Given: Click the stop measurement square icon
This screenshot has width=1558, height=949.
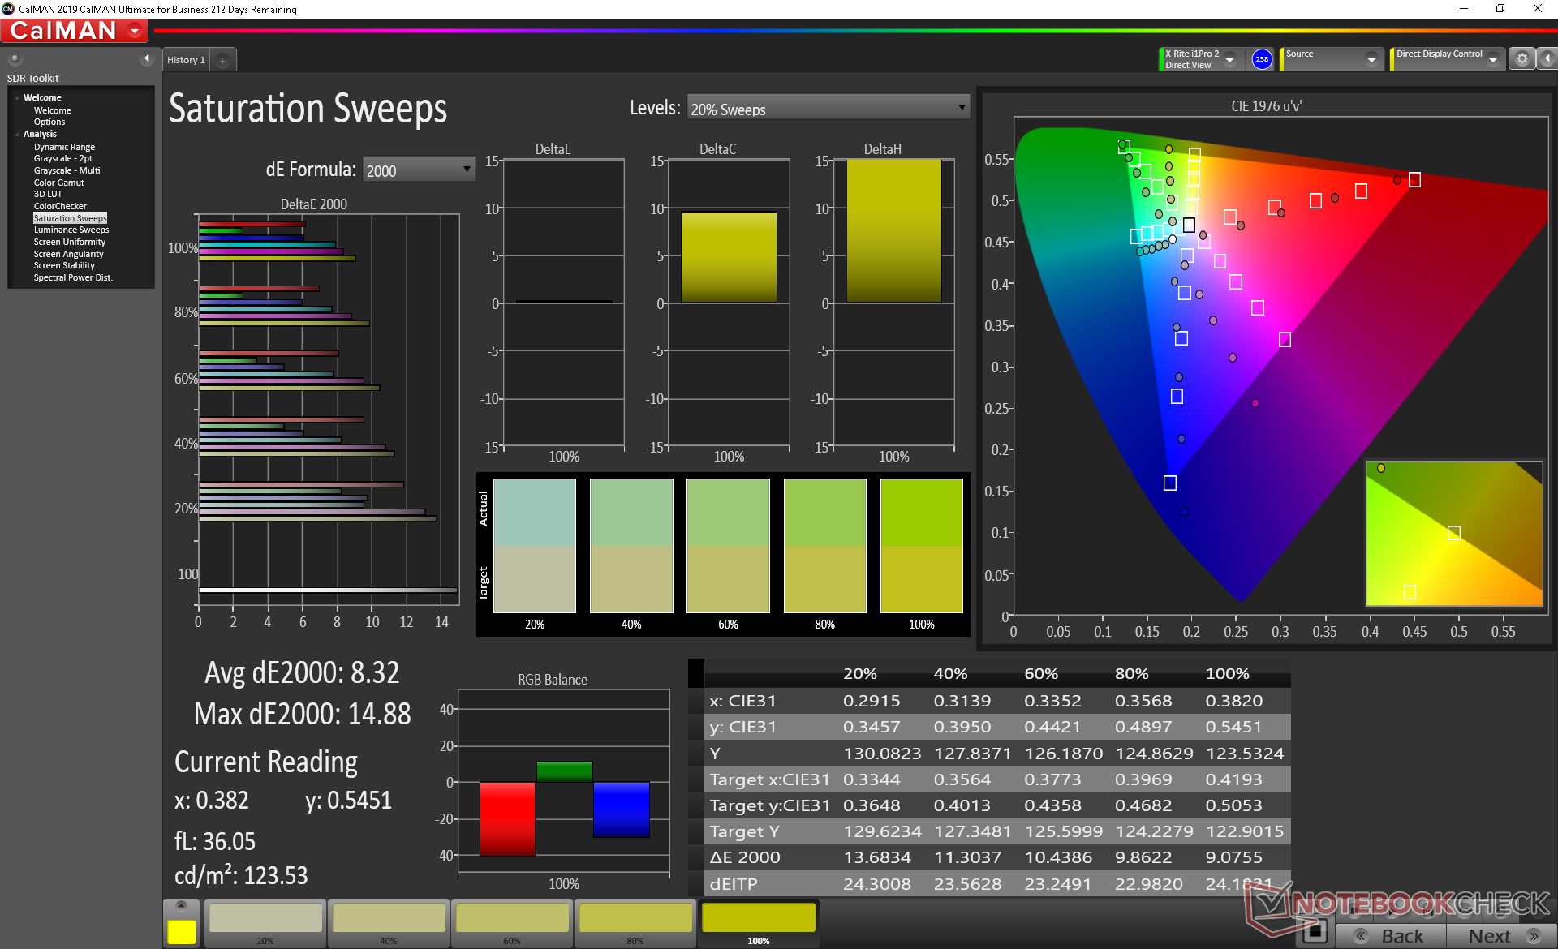Looking at the screenshot, I should pos(1315,931).
